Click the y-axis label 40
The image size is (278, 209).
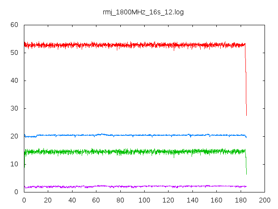14,81
